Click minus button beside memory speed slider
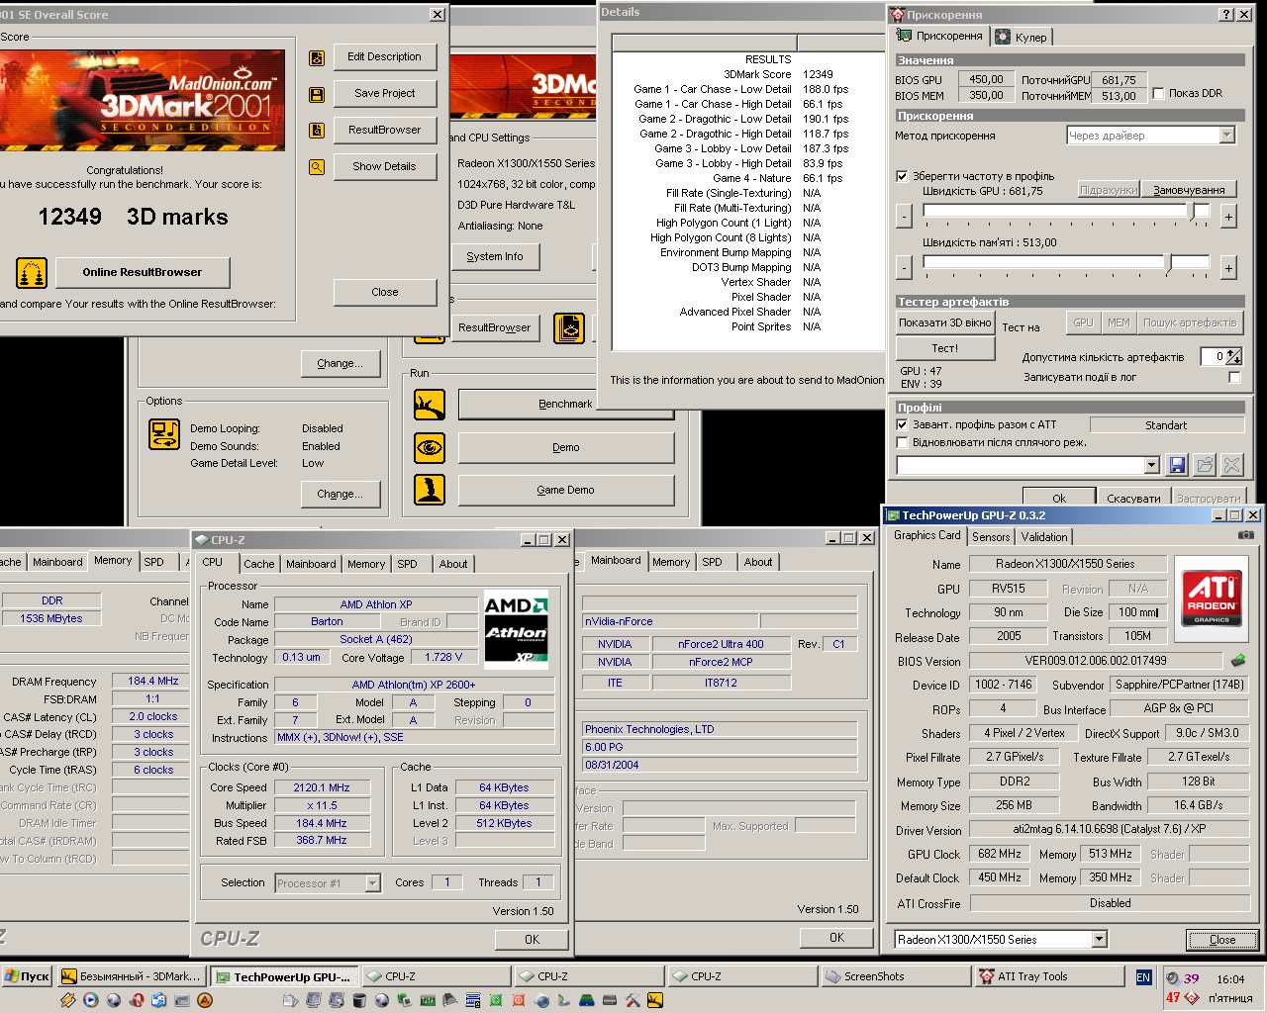 [904, 267]
